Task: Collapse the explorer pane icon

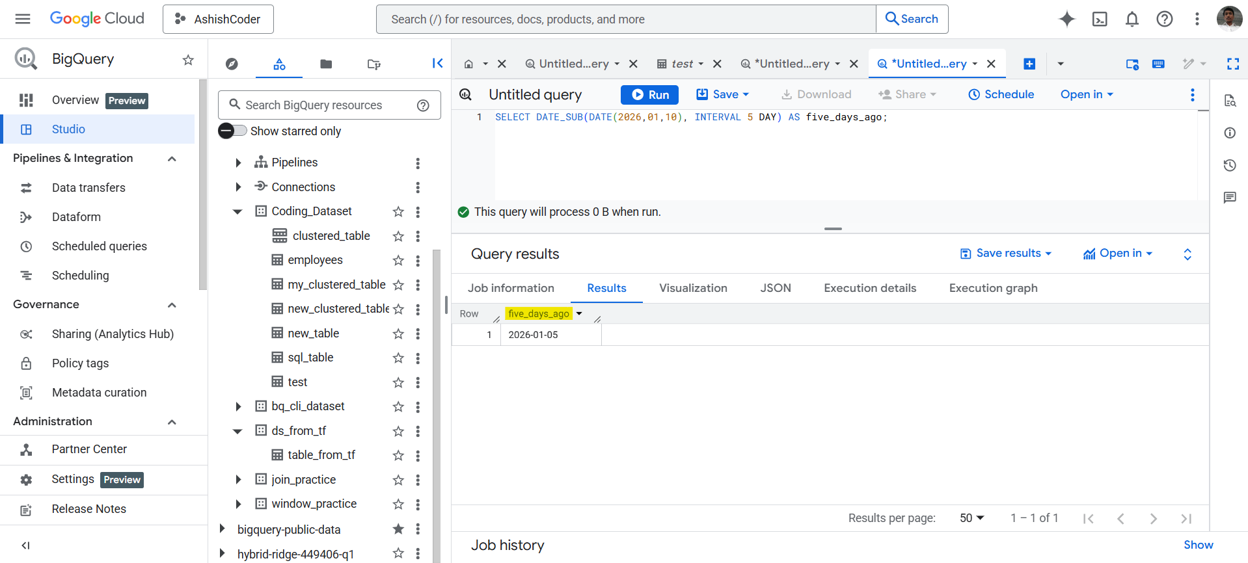Action: click(x=437, y=63)
